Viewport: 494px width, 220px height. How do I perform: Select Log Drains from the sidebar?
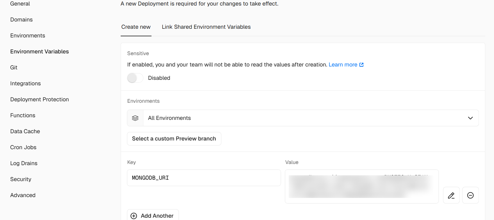click(x=24, y=163)
